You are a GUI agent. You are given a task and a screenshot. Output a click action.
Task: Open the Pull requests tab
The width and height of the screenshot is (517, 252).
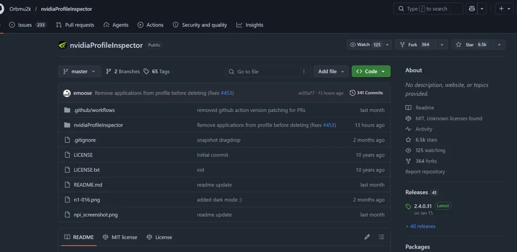(x=75, y=25)
